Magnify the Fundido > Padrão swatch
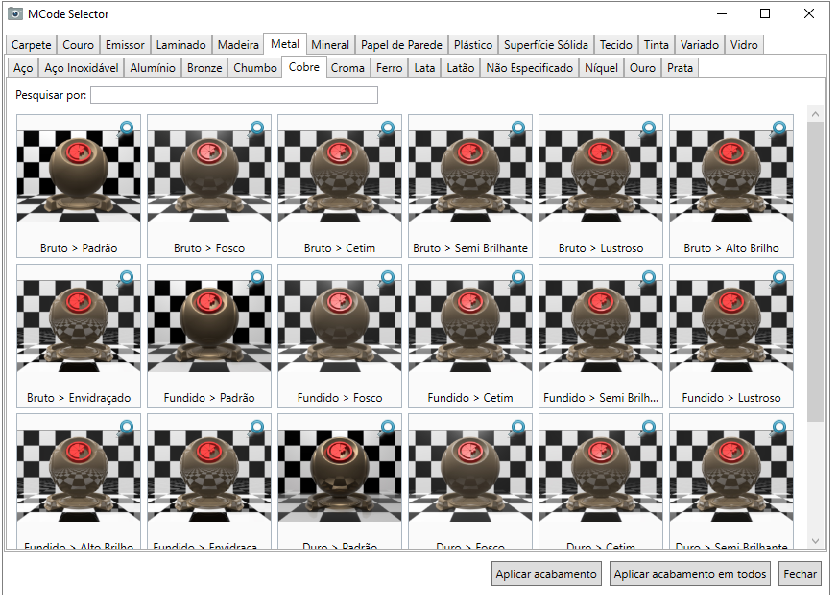This screenshot has width=838, height=607. click(256, 278)
